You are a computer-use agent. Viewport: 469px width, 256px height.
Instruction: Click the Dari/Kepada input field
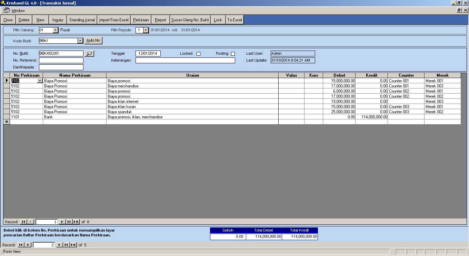(61, 67)
